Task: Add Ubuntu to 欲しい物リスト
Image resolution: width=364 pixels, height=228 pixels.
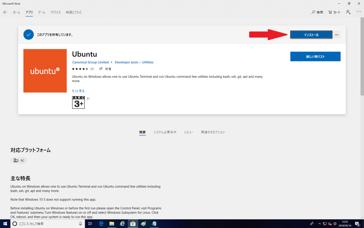Action: point(315,57)
